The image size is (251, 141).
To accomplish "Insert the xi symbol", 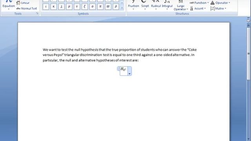I will [x=85, y=7].
